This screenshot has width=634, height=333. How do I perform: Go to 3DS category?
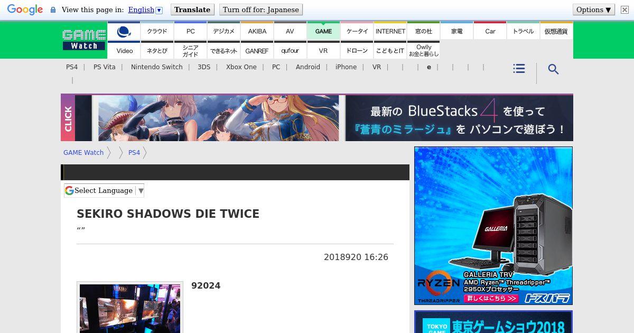pos(204,67)
